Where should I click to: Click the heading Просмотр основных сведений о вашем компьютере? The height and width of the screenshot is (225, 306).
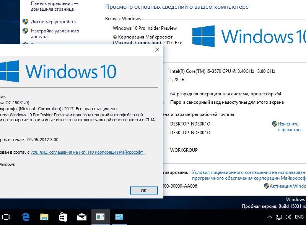(177, 7)
